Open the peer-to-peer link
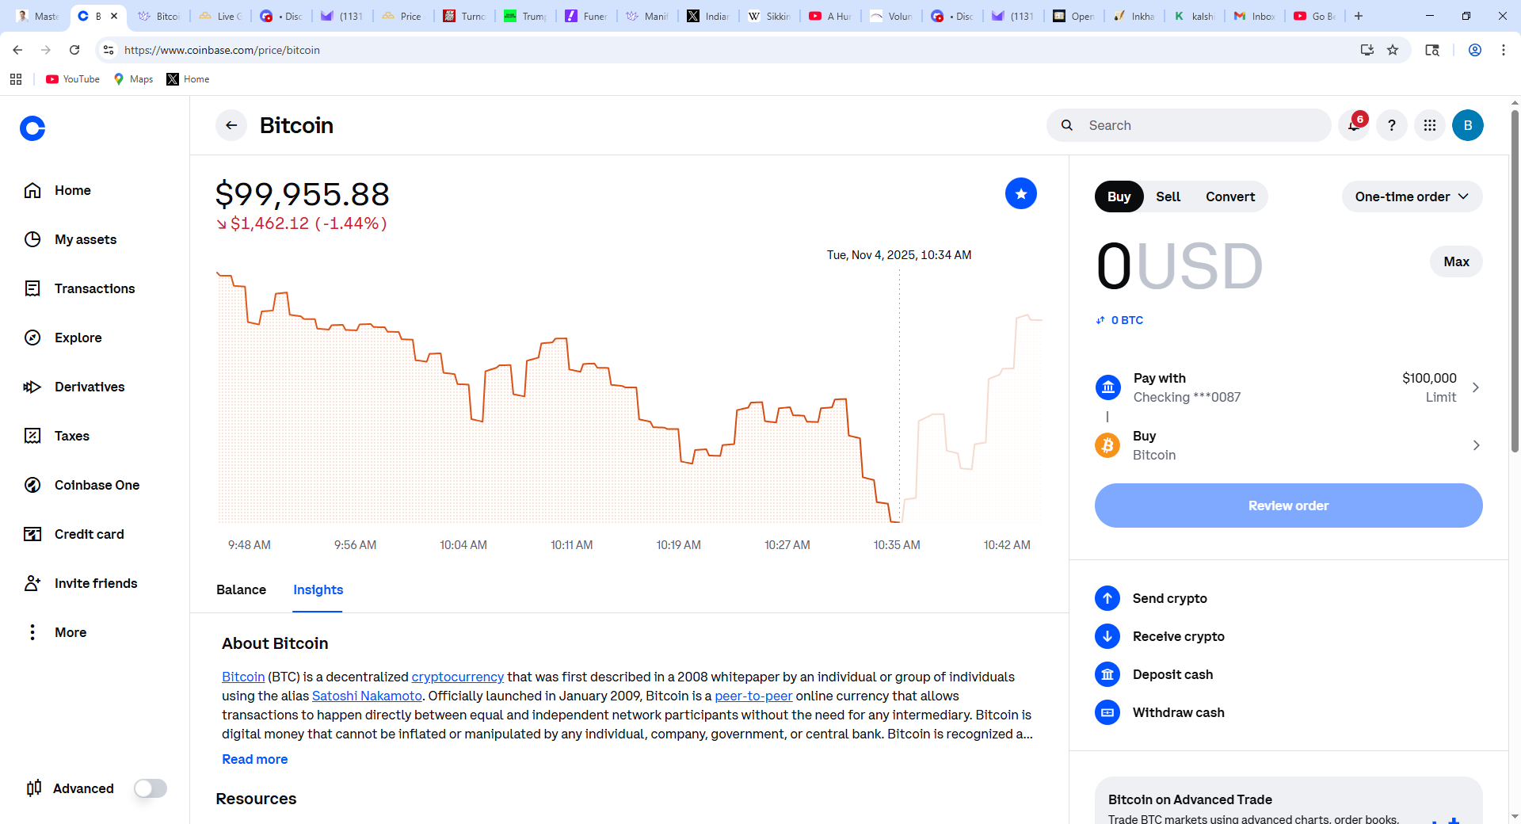This screenshot has width=1521, height=824. point(753,696)
